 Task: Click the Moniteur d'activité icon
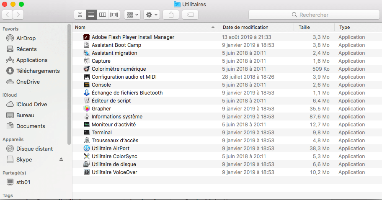[86, 124]
